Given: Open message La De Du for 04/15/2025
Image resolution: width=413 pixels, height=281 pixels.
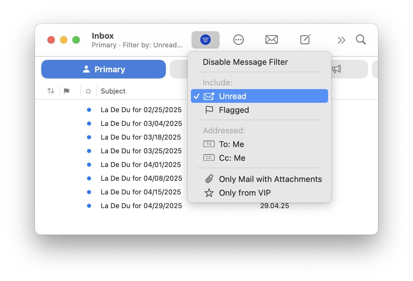Looking at the screenshot, I should point(141,192).
